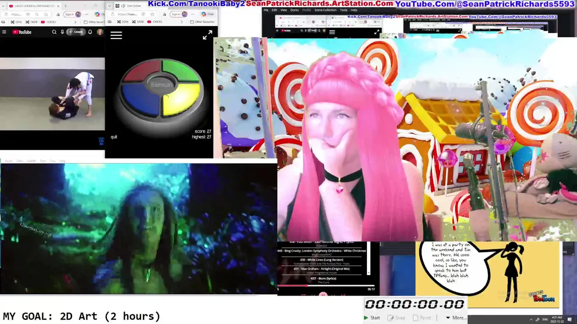Image resolution: width=577 pixels, height=324 pixels.
Task: Open OBS View menu
Action: pos(284,10)
